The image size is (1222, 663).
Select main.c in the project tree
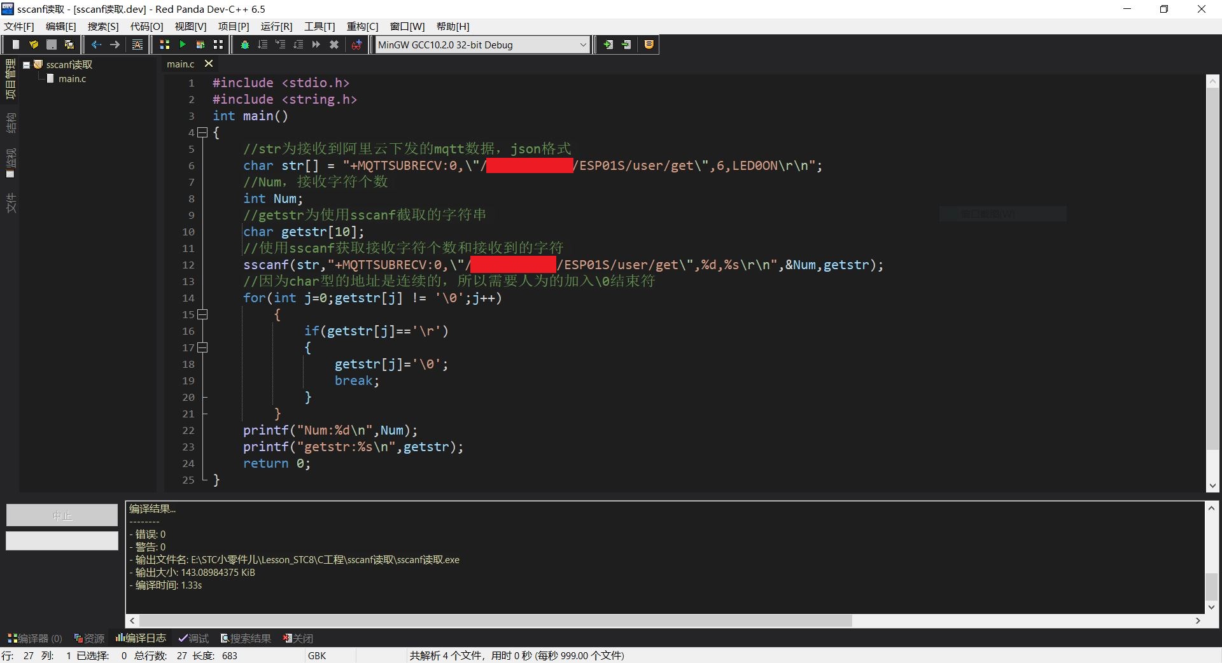point(72,79)
